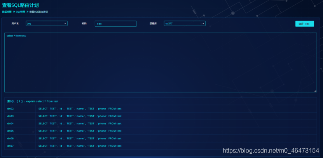
Task: Open SQL管理 breadcrumb link
Action: [20, 12]
